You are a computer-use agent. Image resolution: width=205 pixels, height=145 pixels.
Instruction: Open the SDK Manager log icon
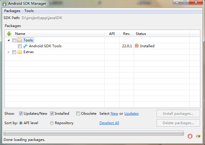[x=198, y=136]
